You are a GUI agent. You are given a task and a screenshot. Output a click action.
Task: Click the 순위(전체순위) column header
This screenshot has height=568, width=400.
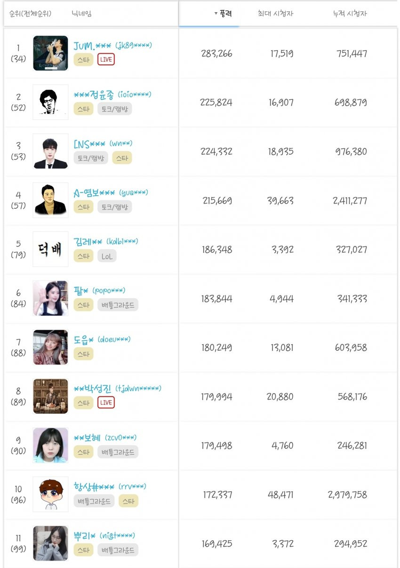30,14
